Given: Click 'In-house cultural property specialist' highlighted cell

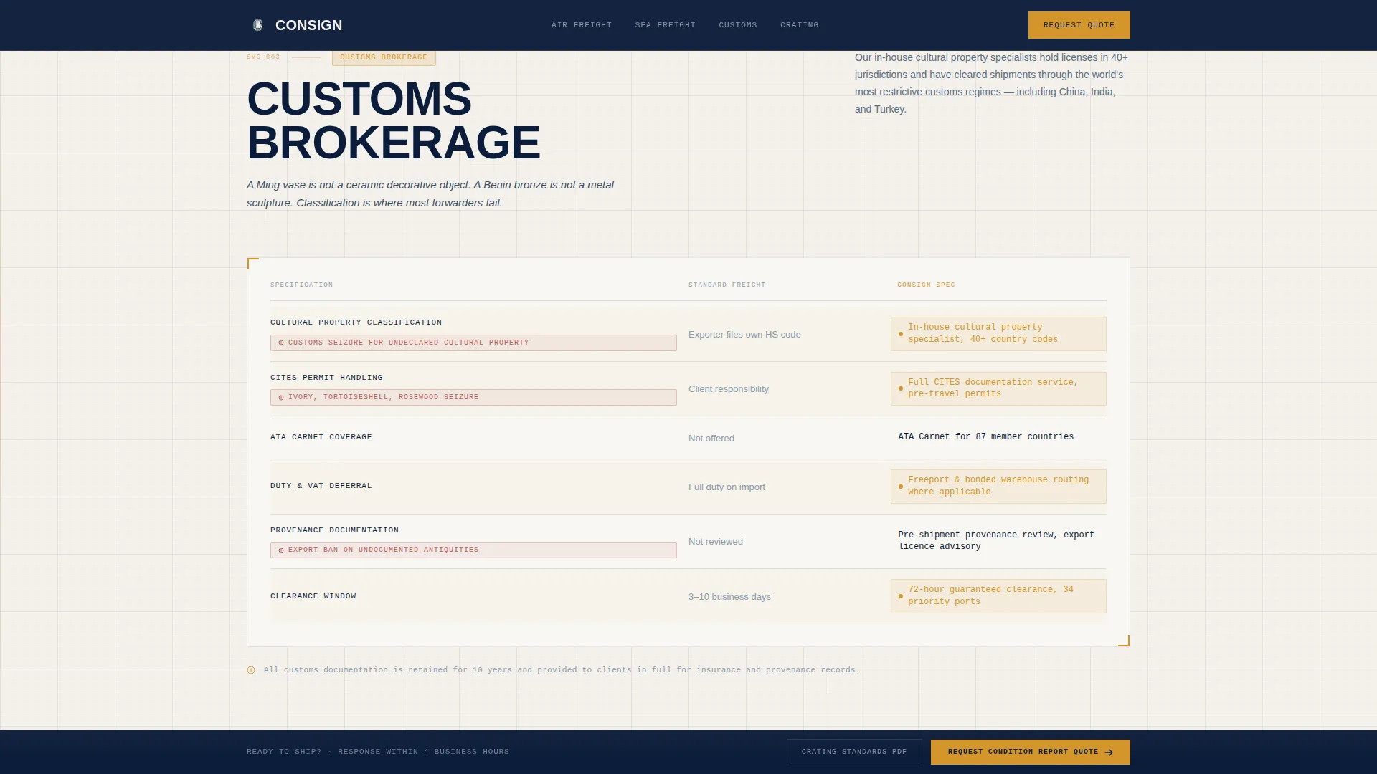Looking at the screenshot, I should click(x=998, y=334).
